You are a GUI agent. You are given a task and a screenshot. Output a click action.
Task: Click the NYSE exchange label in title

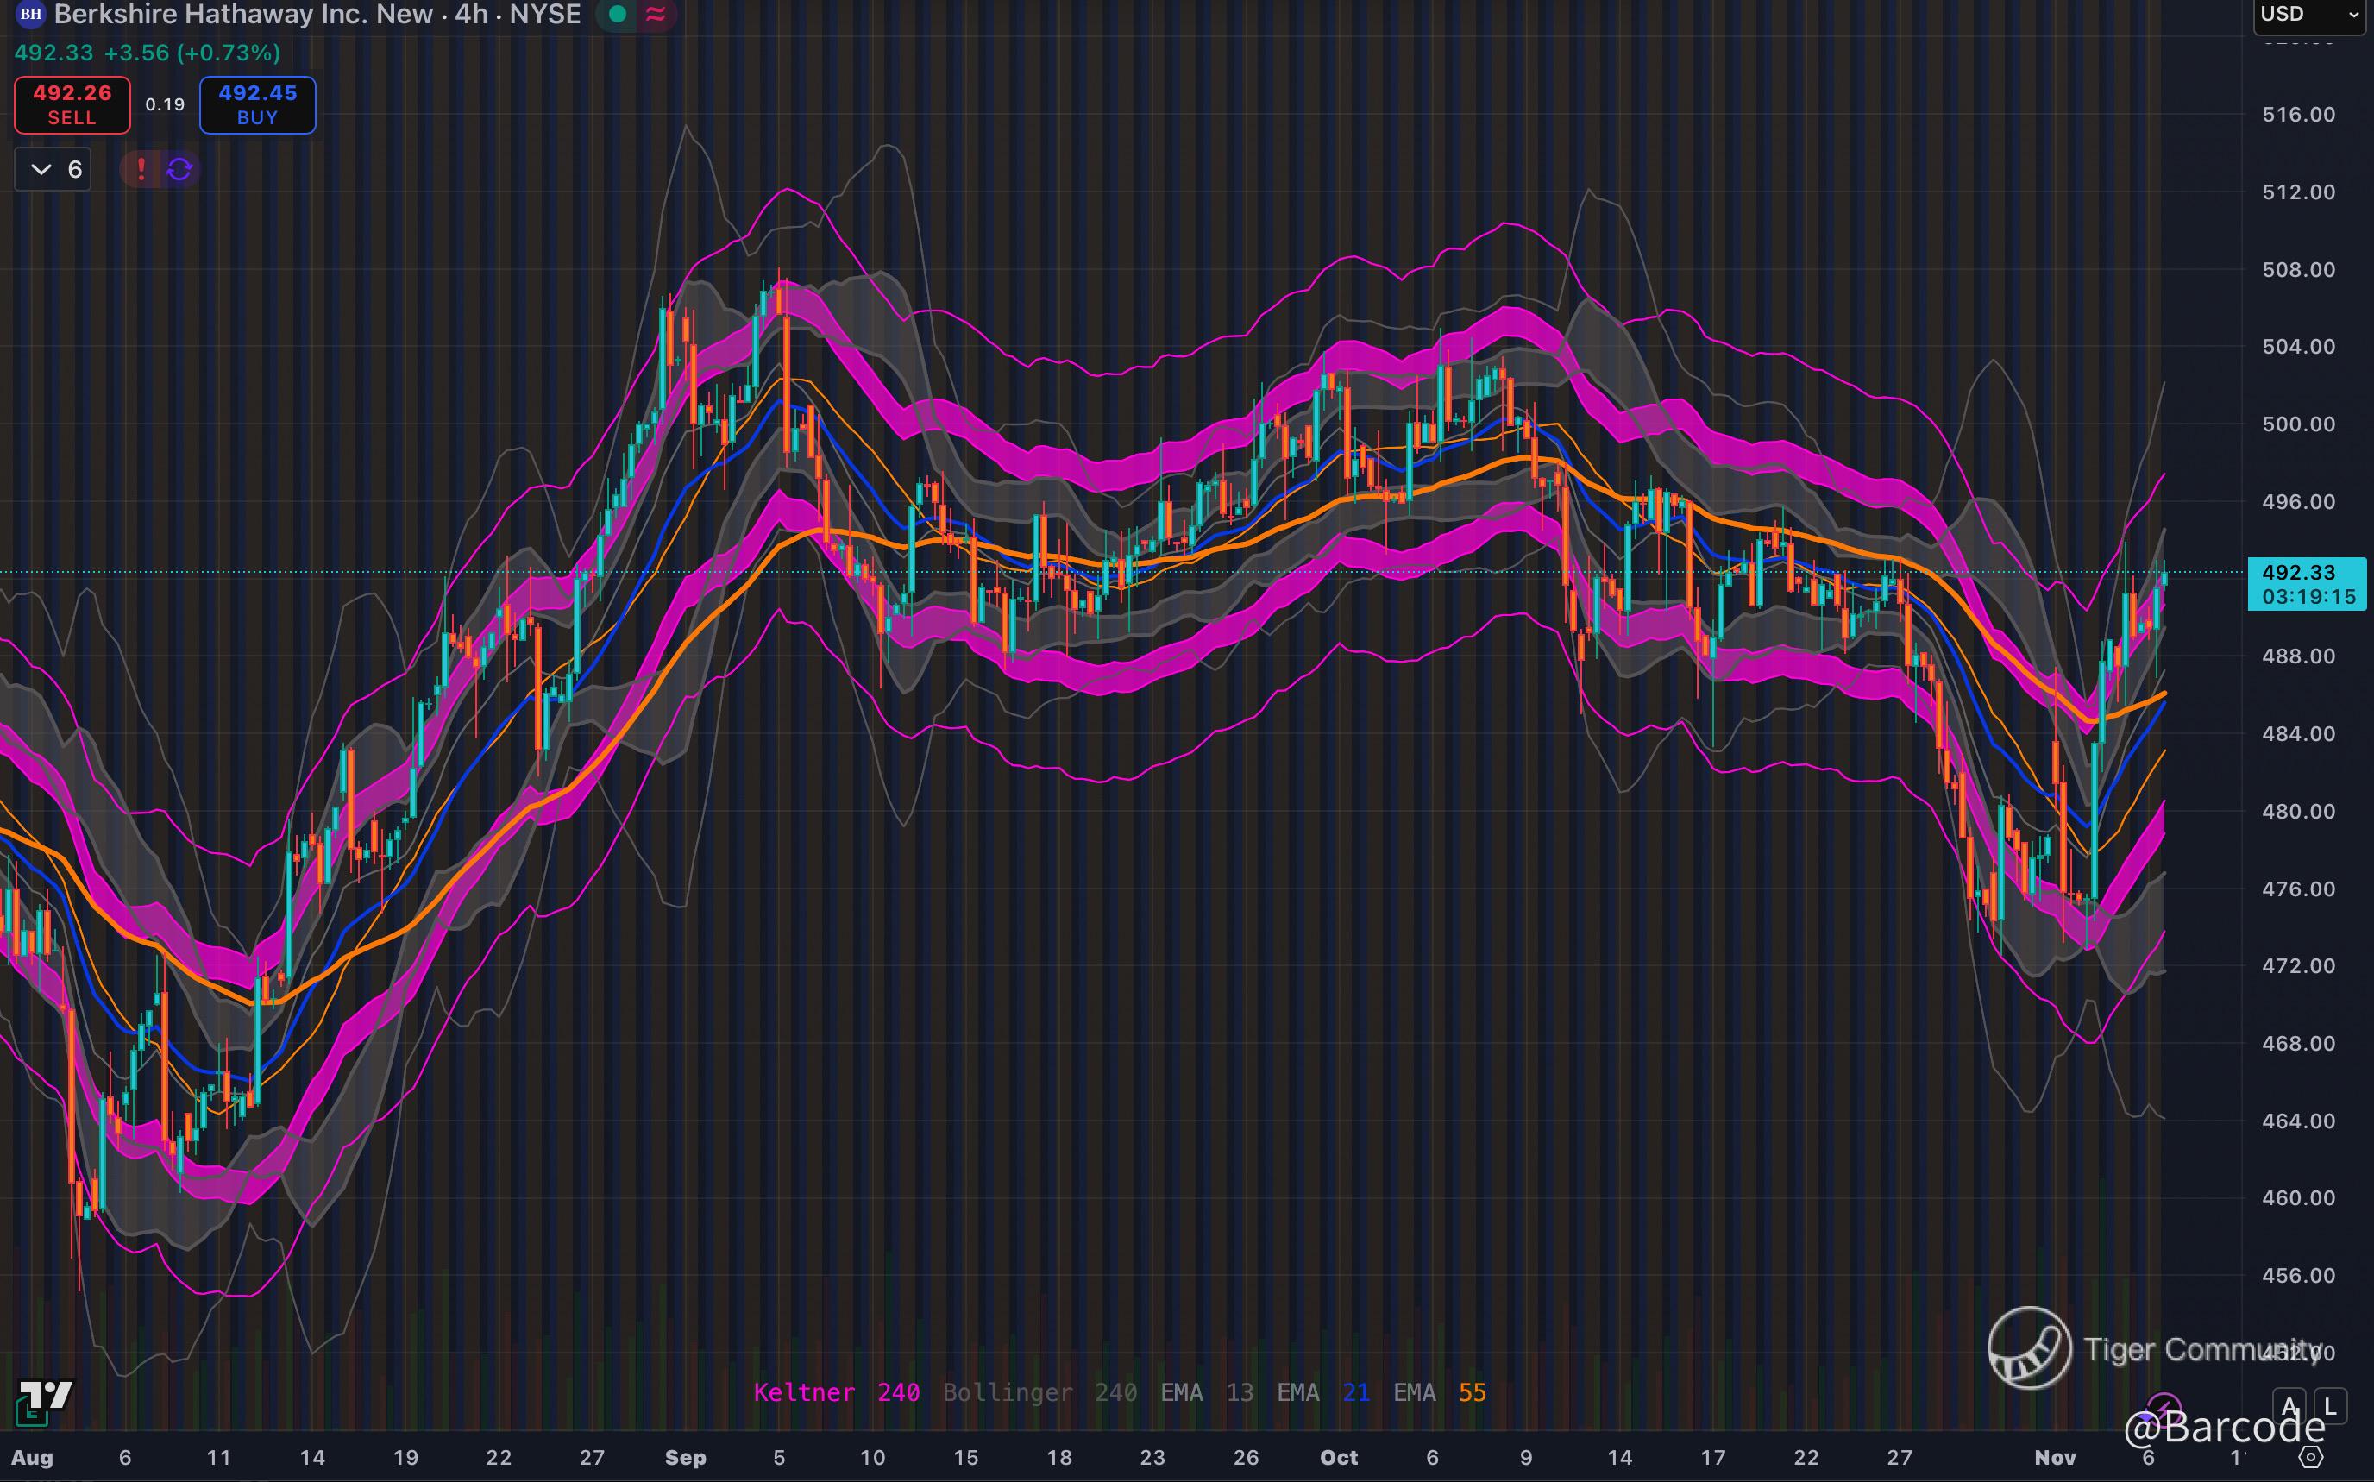pyautogui.click(x=544, y=15)
